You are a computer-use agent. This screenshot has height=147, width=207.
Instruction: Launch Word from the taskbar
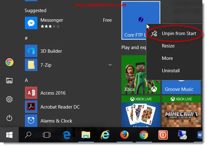tap(200, 135)
